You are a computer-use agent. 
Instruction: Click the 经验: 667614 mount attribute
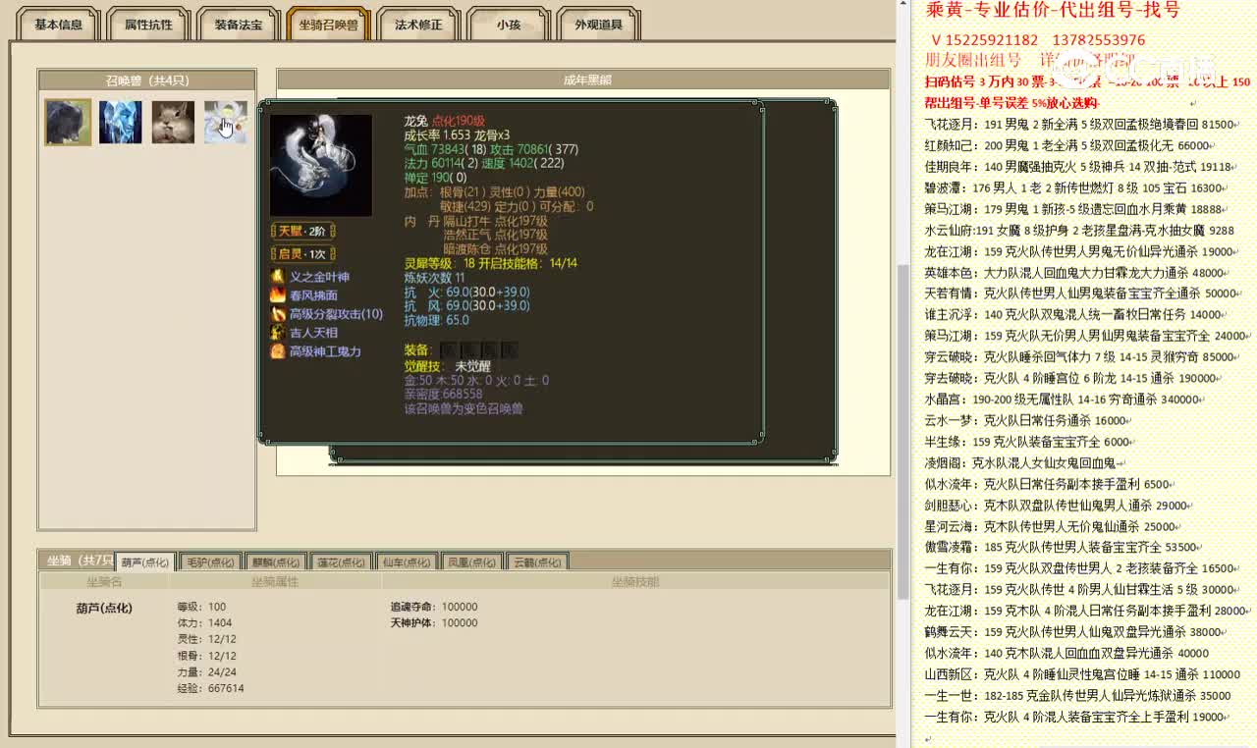pyautogui.click(x=210, y=689)
